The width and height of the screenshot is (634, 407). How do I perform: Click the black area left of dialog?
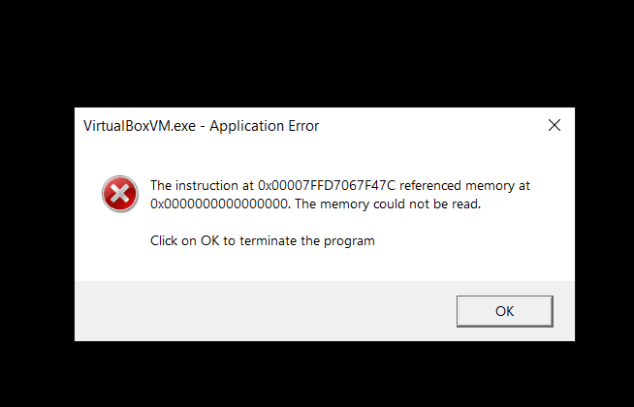click(37, 223)
